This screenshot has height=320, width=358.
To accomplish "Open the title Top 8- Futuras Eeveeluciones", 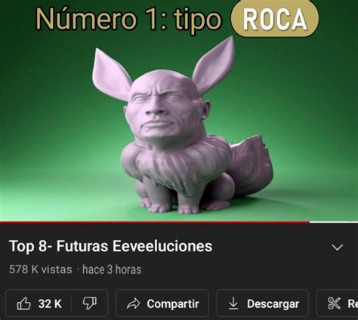I will 110,246.
